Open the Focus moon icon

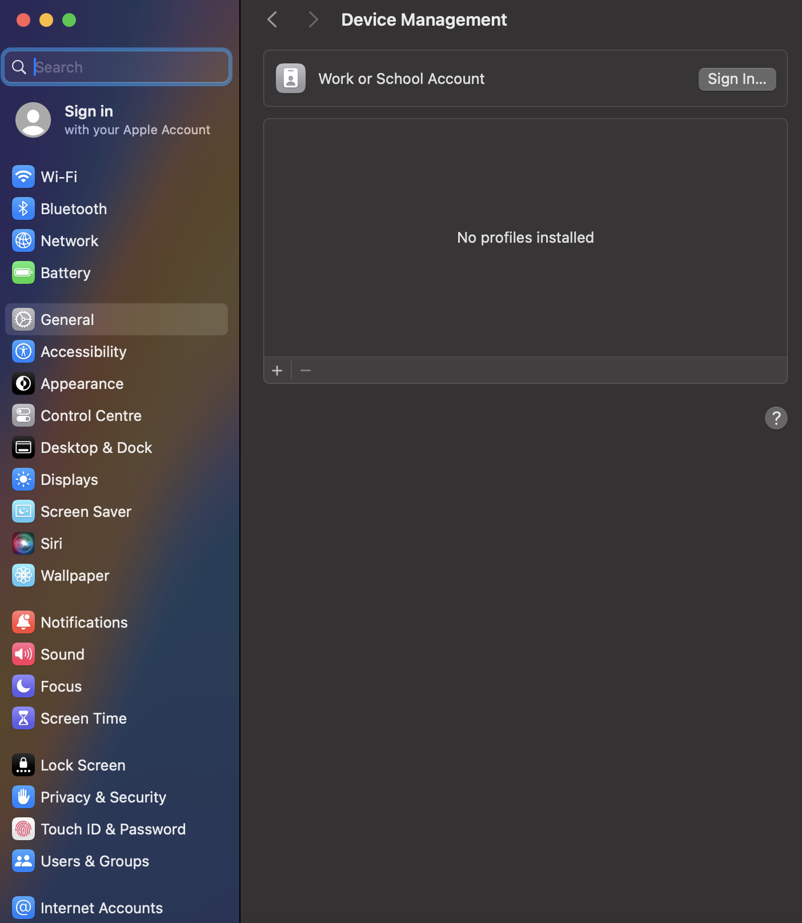click(x=23, y=687)
